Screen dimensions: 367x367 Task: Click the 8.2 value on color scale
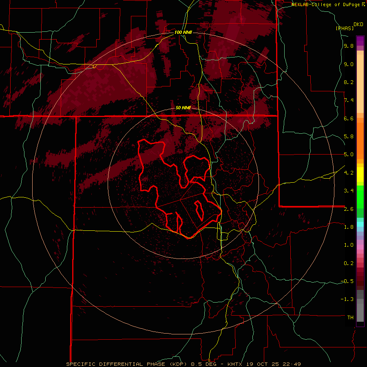[x=349, y=82]
